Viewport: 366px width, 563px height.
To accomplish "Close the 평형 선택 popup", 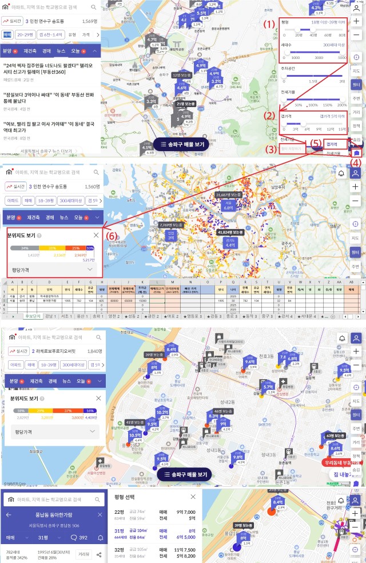I will click(x=193, y=497).
